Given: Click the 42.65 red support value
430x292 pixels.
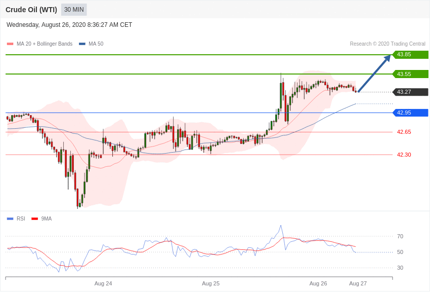Looking at the screenshot, I should click(404, 132).
